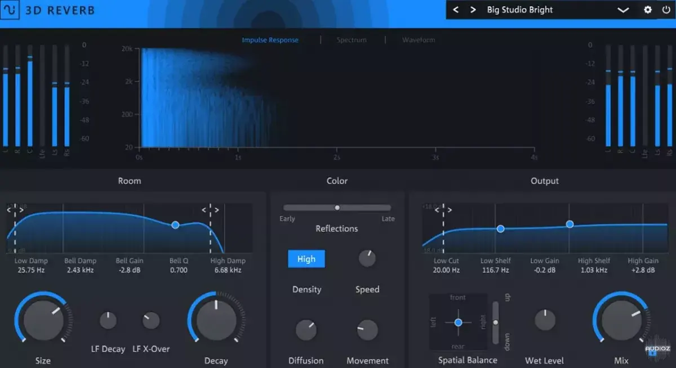Click the Output section heading
The image size is (676, 368).
545,181
